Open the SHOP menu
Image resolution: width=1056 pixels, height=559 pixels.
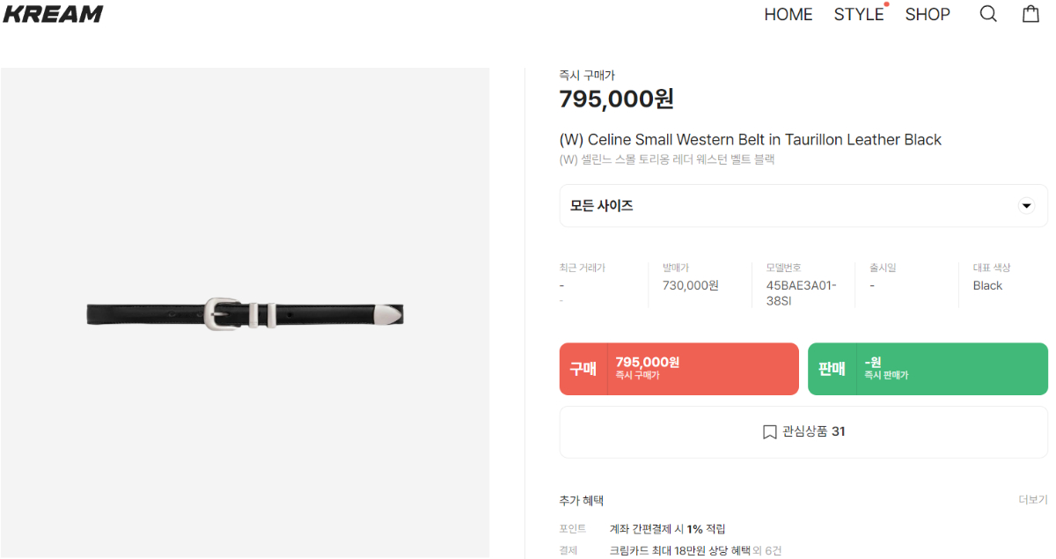[928, 15]
